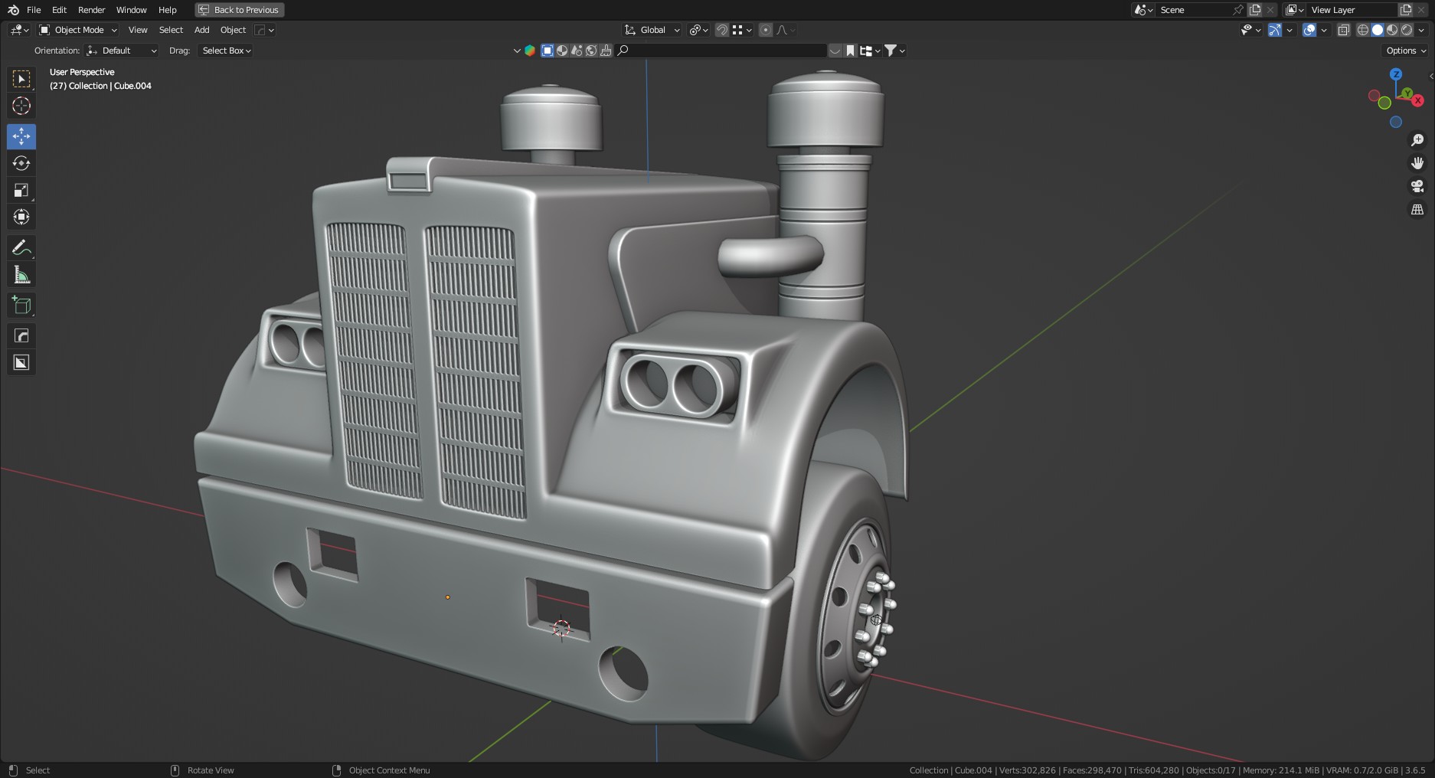
Task: Select the Add Cube tool
Action: (x=21, y=305)
